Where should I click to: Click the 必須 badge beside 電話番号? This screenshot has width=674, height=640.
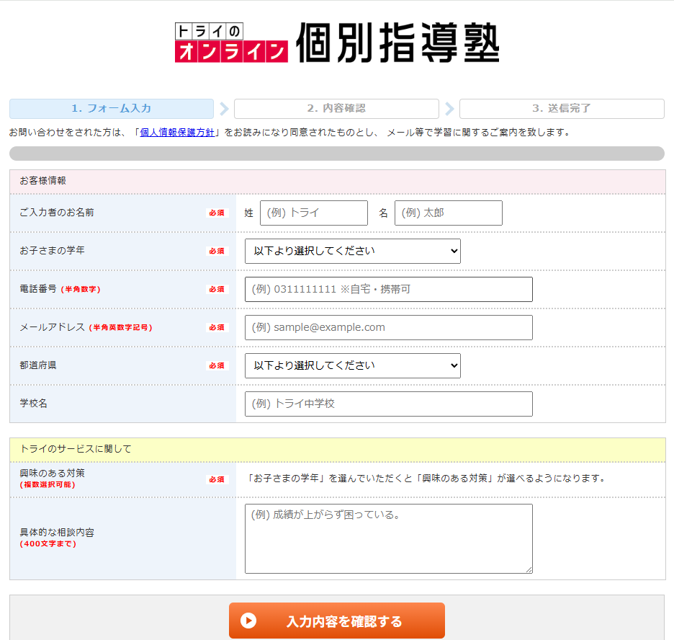click(217, 289)
